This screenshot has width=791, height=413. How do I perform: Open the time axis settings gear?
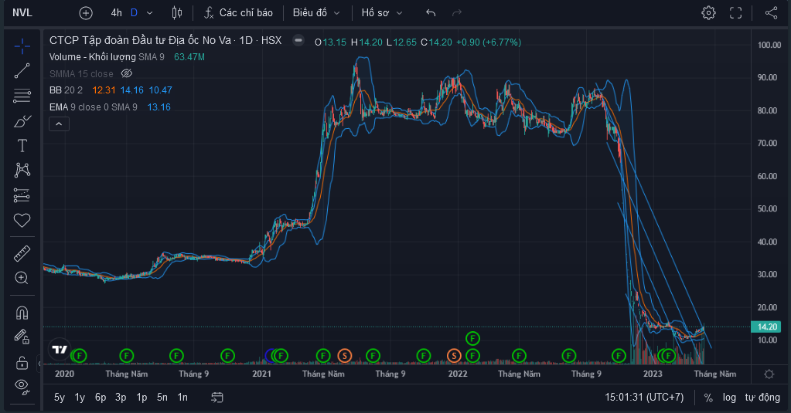769,374
